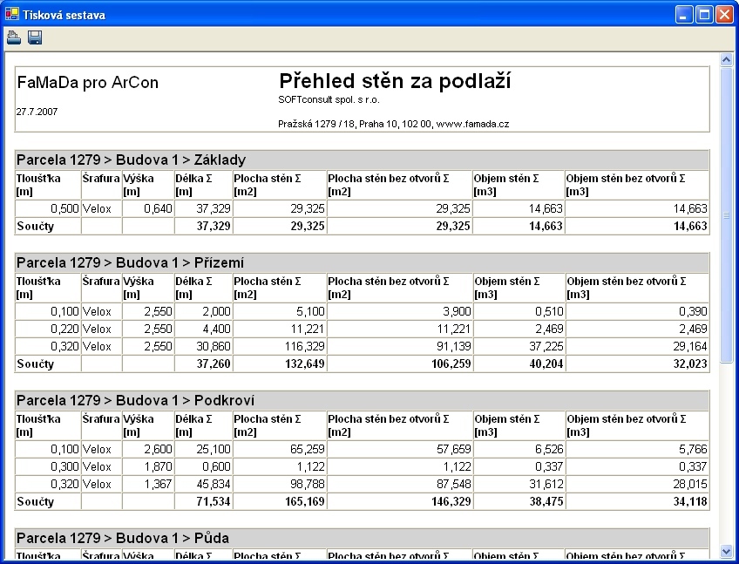This screenshot has width=739, height=564.
Task: Click the total area 165,169 in Podkroví
Action: (x=304, y=501)
